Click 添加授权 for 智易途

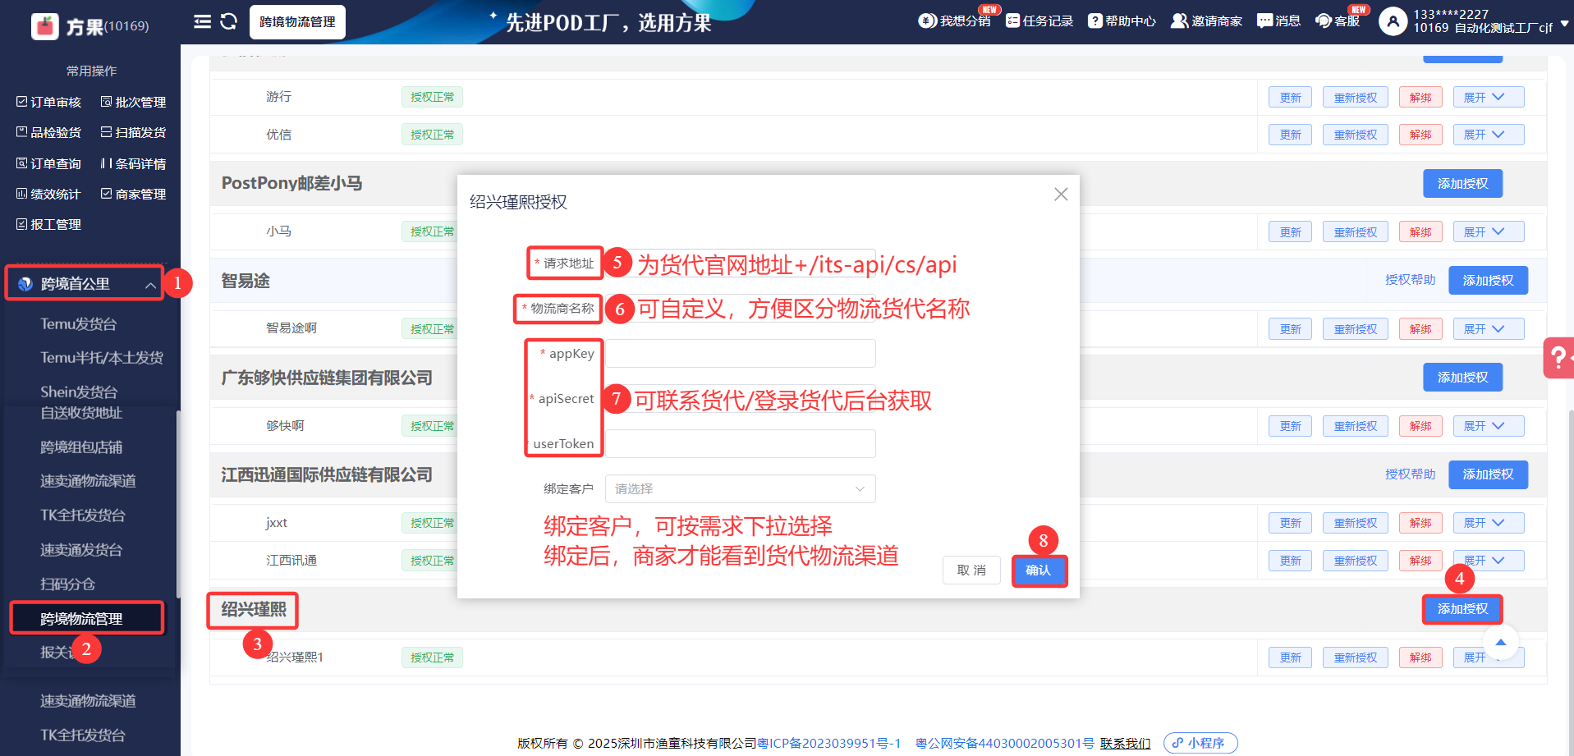tap(1488, 281)
